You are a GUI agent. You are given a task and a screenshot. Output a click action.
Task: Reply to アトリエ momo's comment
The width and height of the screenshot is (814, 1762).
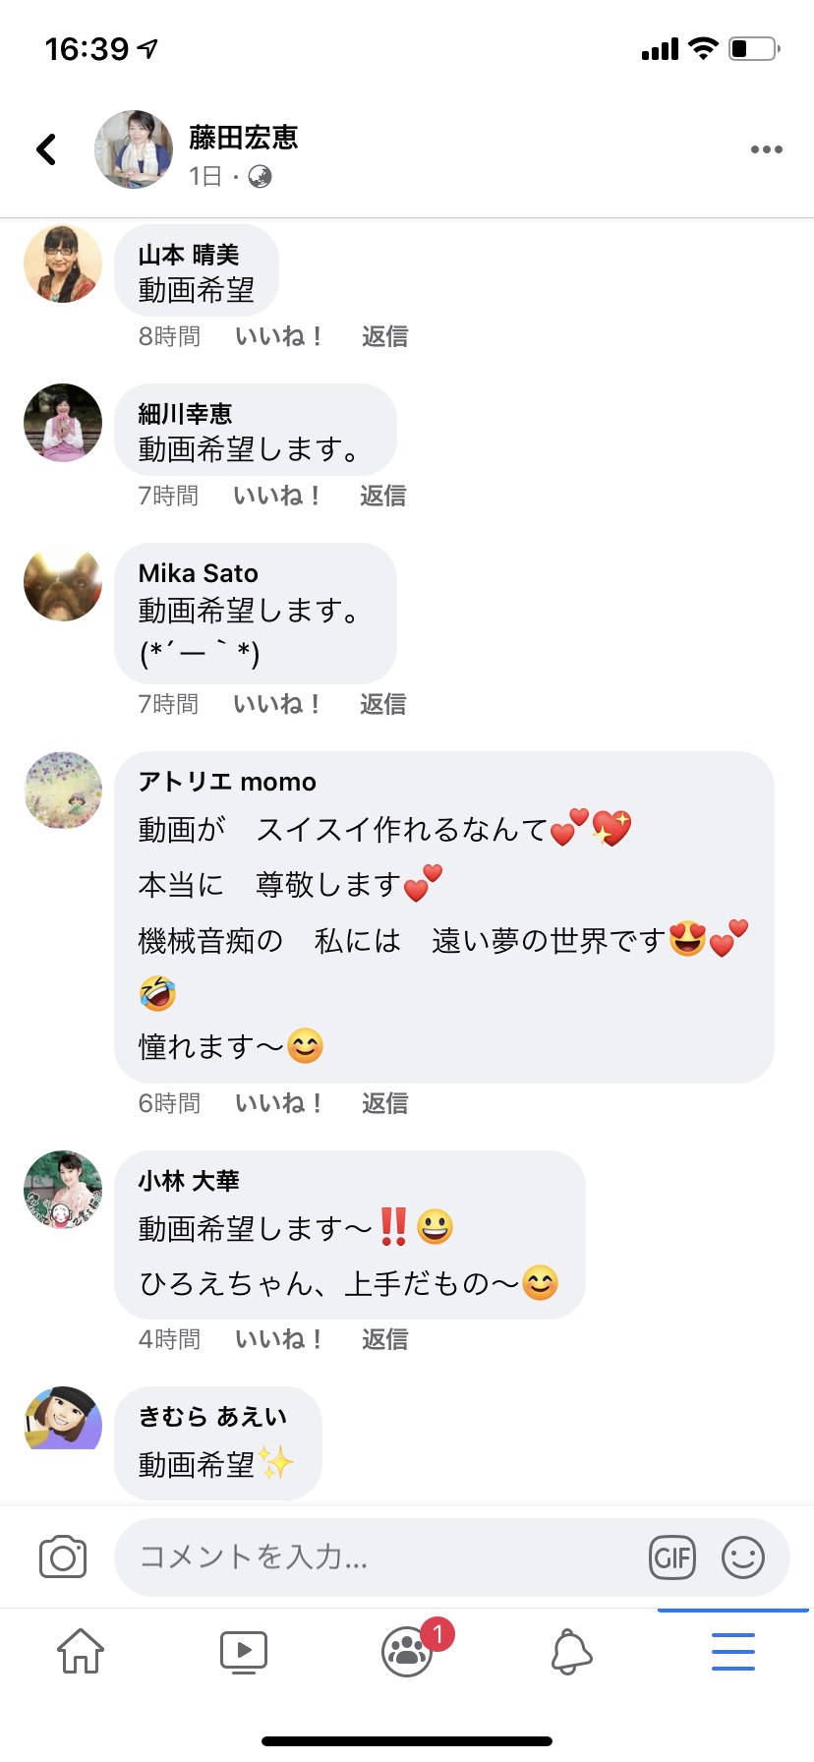coord(384,1103)
